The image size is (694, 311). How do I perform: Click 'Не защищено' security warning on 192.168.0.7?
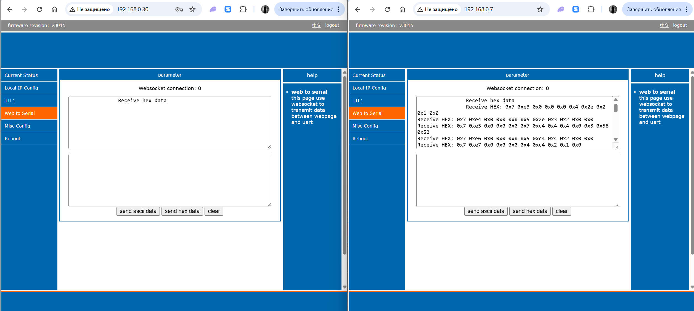coord(438,9)
